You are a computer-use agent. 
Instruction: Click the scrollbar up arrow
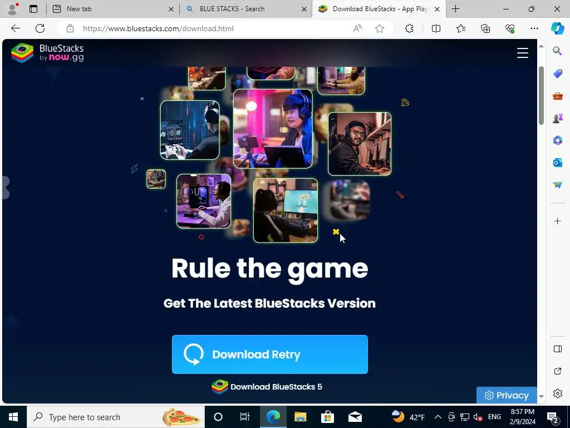pyautogui.click(x=541, y=46)
